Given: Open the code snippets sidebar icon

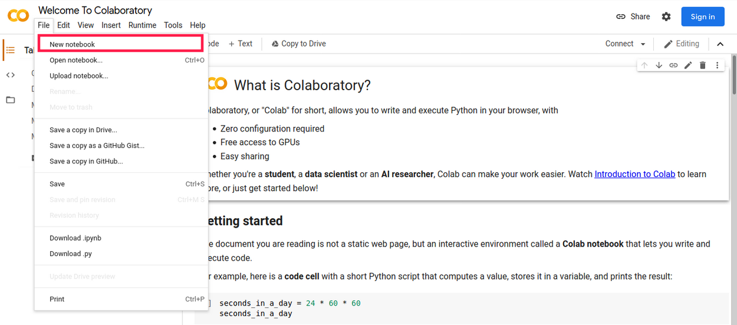Looking at the screenshot, I should pos(11,75).
